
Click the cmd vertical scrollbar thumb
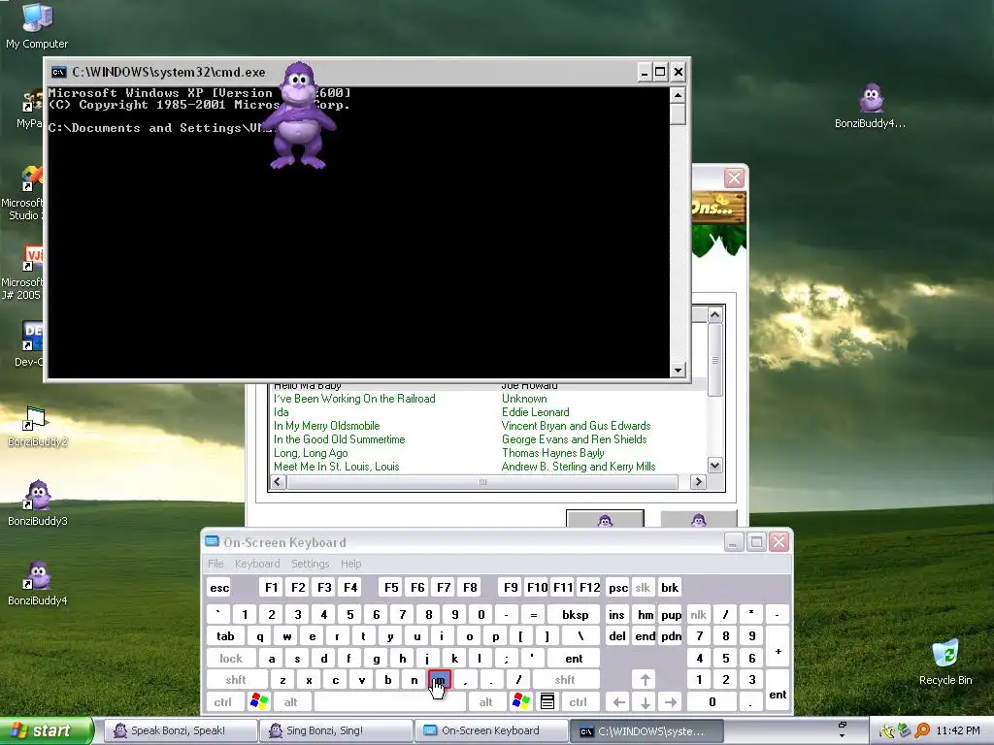[678, 114]
